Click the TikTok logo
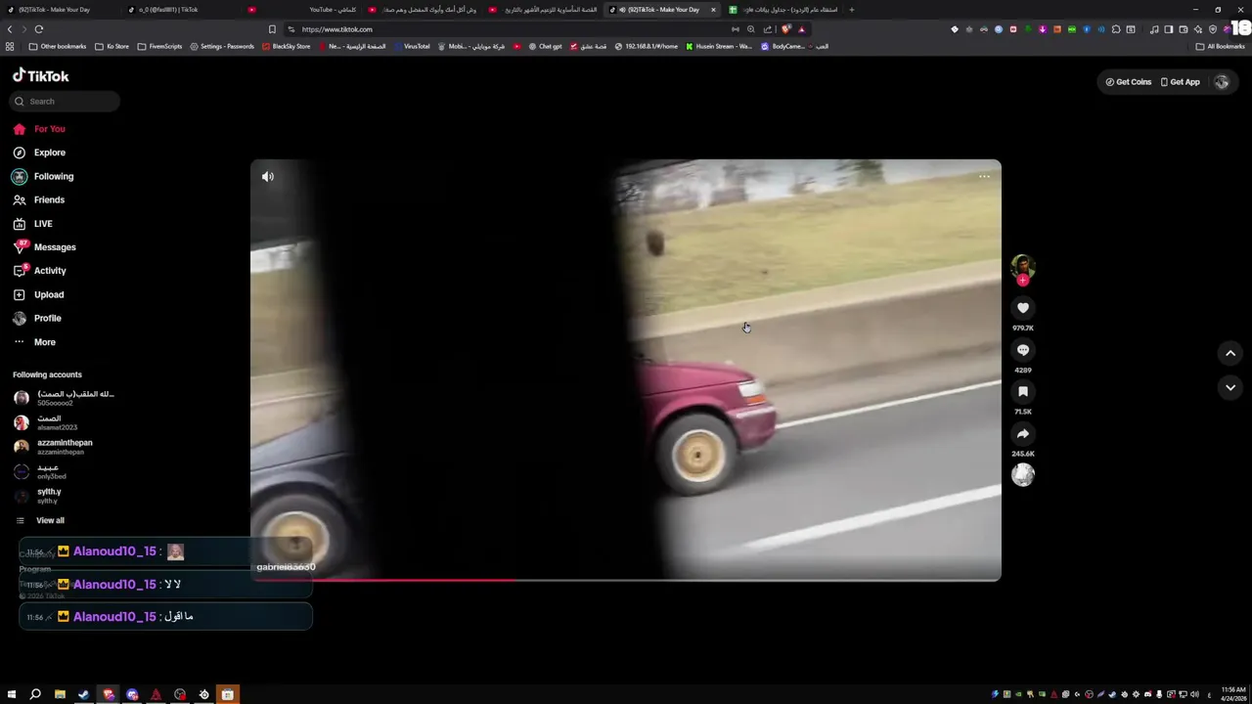This screenshot has height=704, width=1252. [x=40, y=75]
